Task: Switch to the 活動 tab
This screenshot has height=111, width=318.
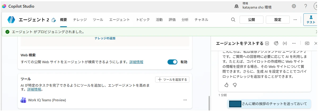Action: (x=159, y=20)
